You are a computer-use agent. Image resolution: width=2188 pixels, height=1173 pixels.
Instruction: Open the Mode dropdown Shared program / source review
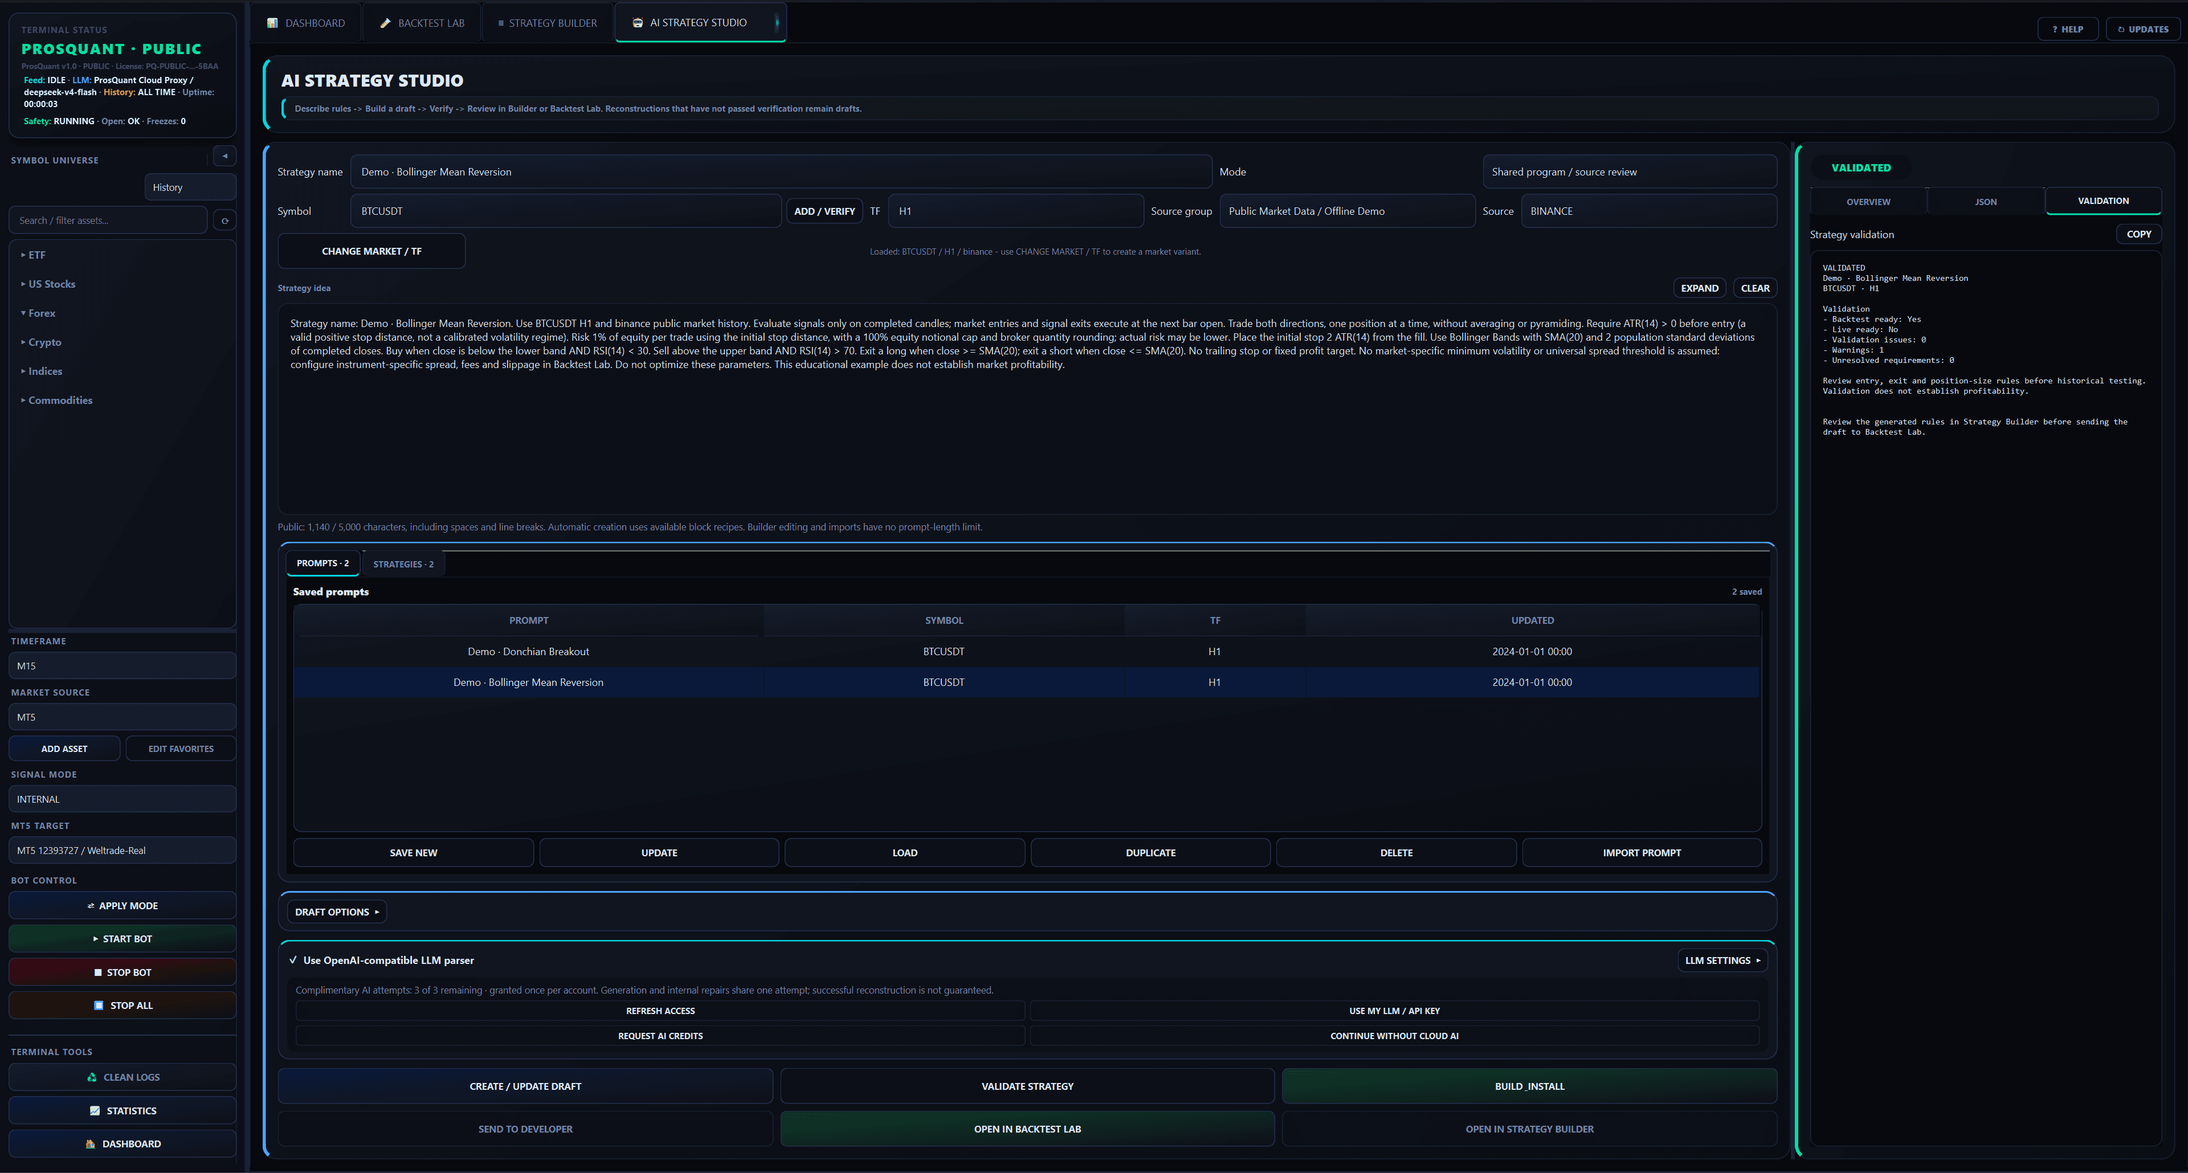coord(1629,171)
